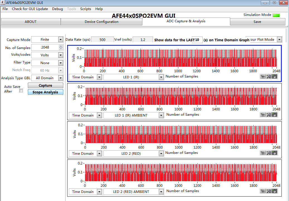Open the LED 2 (RED) AMBIENT channel dropdown
Screen dimensions: 289x201
point(161,192)
